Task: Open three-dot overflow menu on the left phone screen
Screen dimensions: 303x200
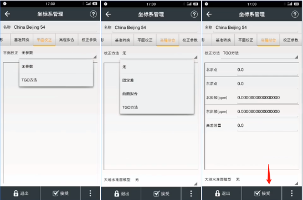Action: tap(90, 193)
